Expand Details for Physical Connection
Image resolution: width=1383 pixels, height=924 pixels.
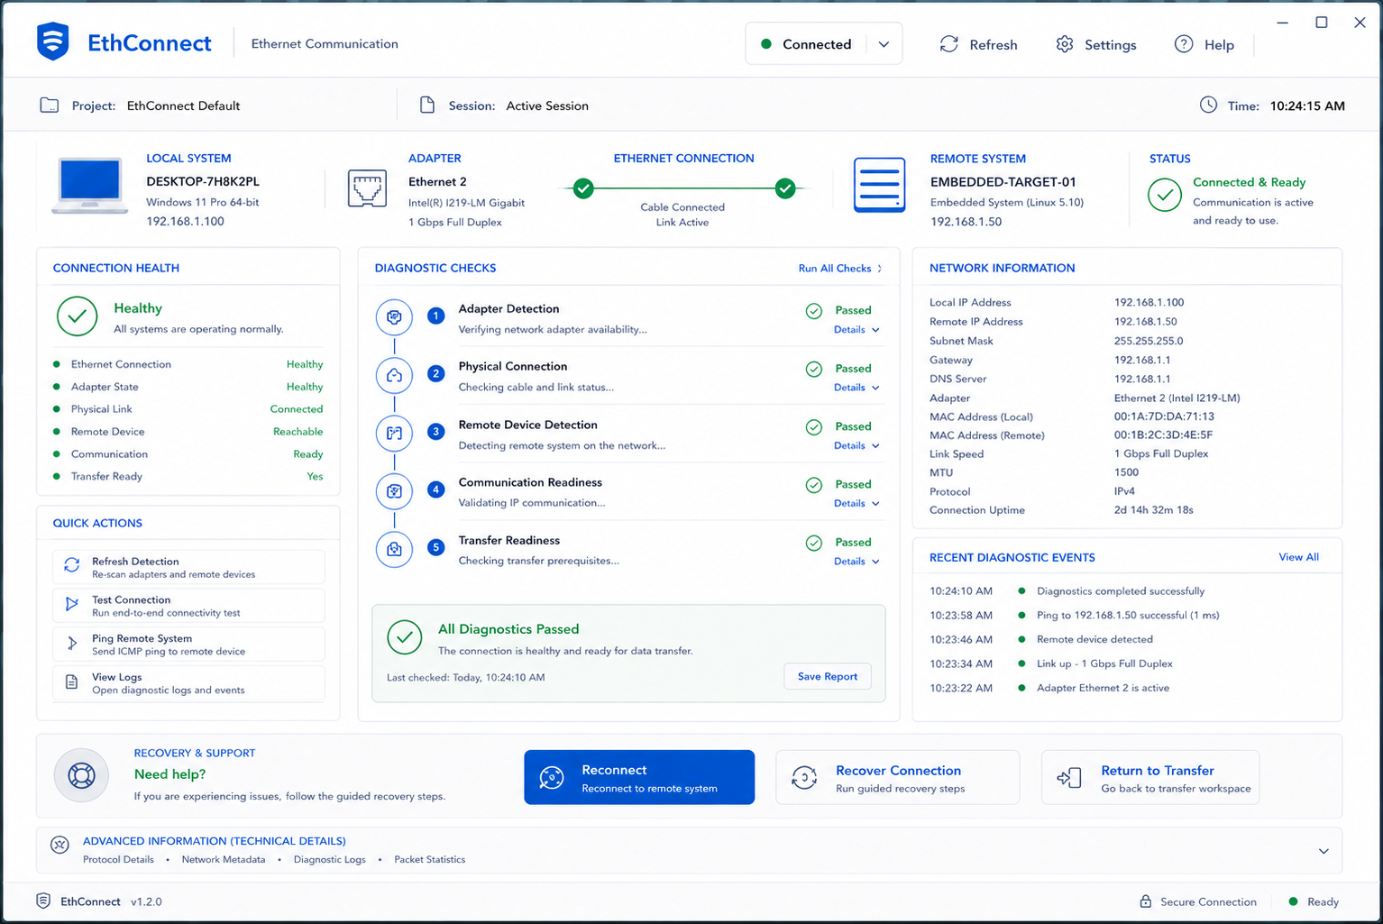[x=856, y=388]
